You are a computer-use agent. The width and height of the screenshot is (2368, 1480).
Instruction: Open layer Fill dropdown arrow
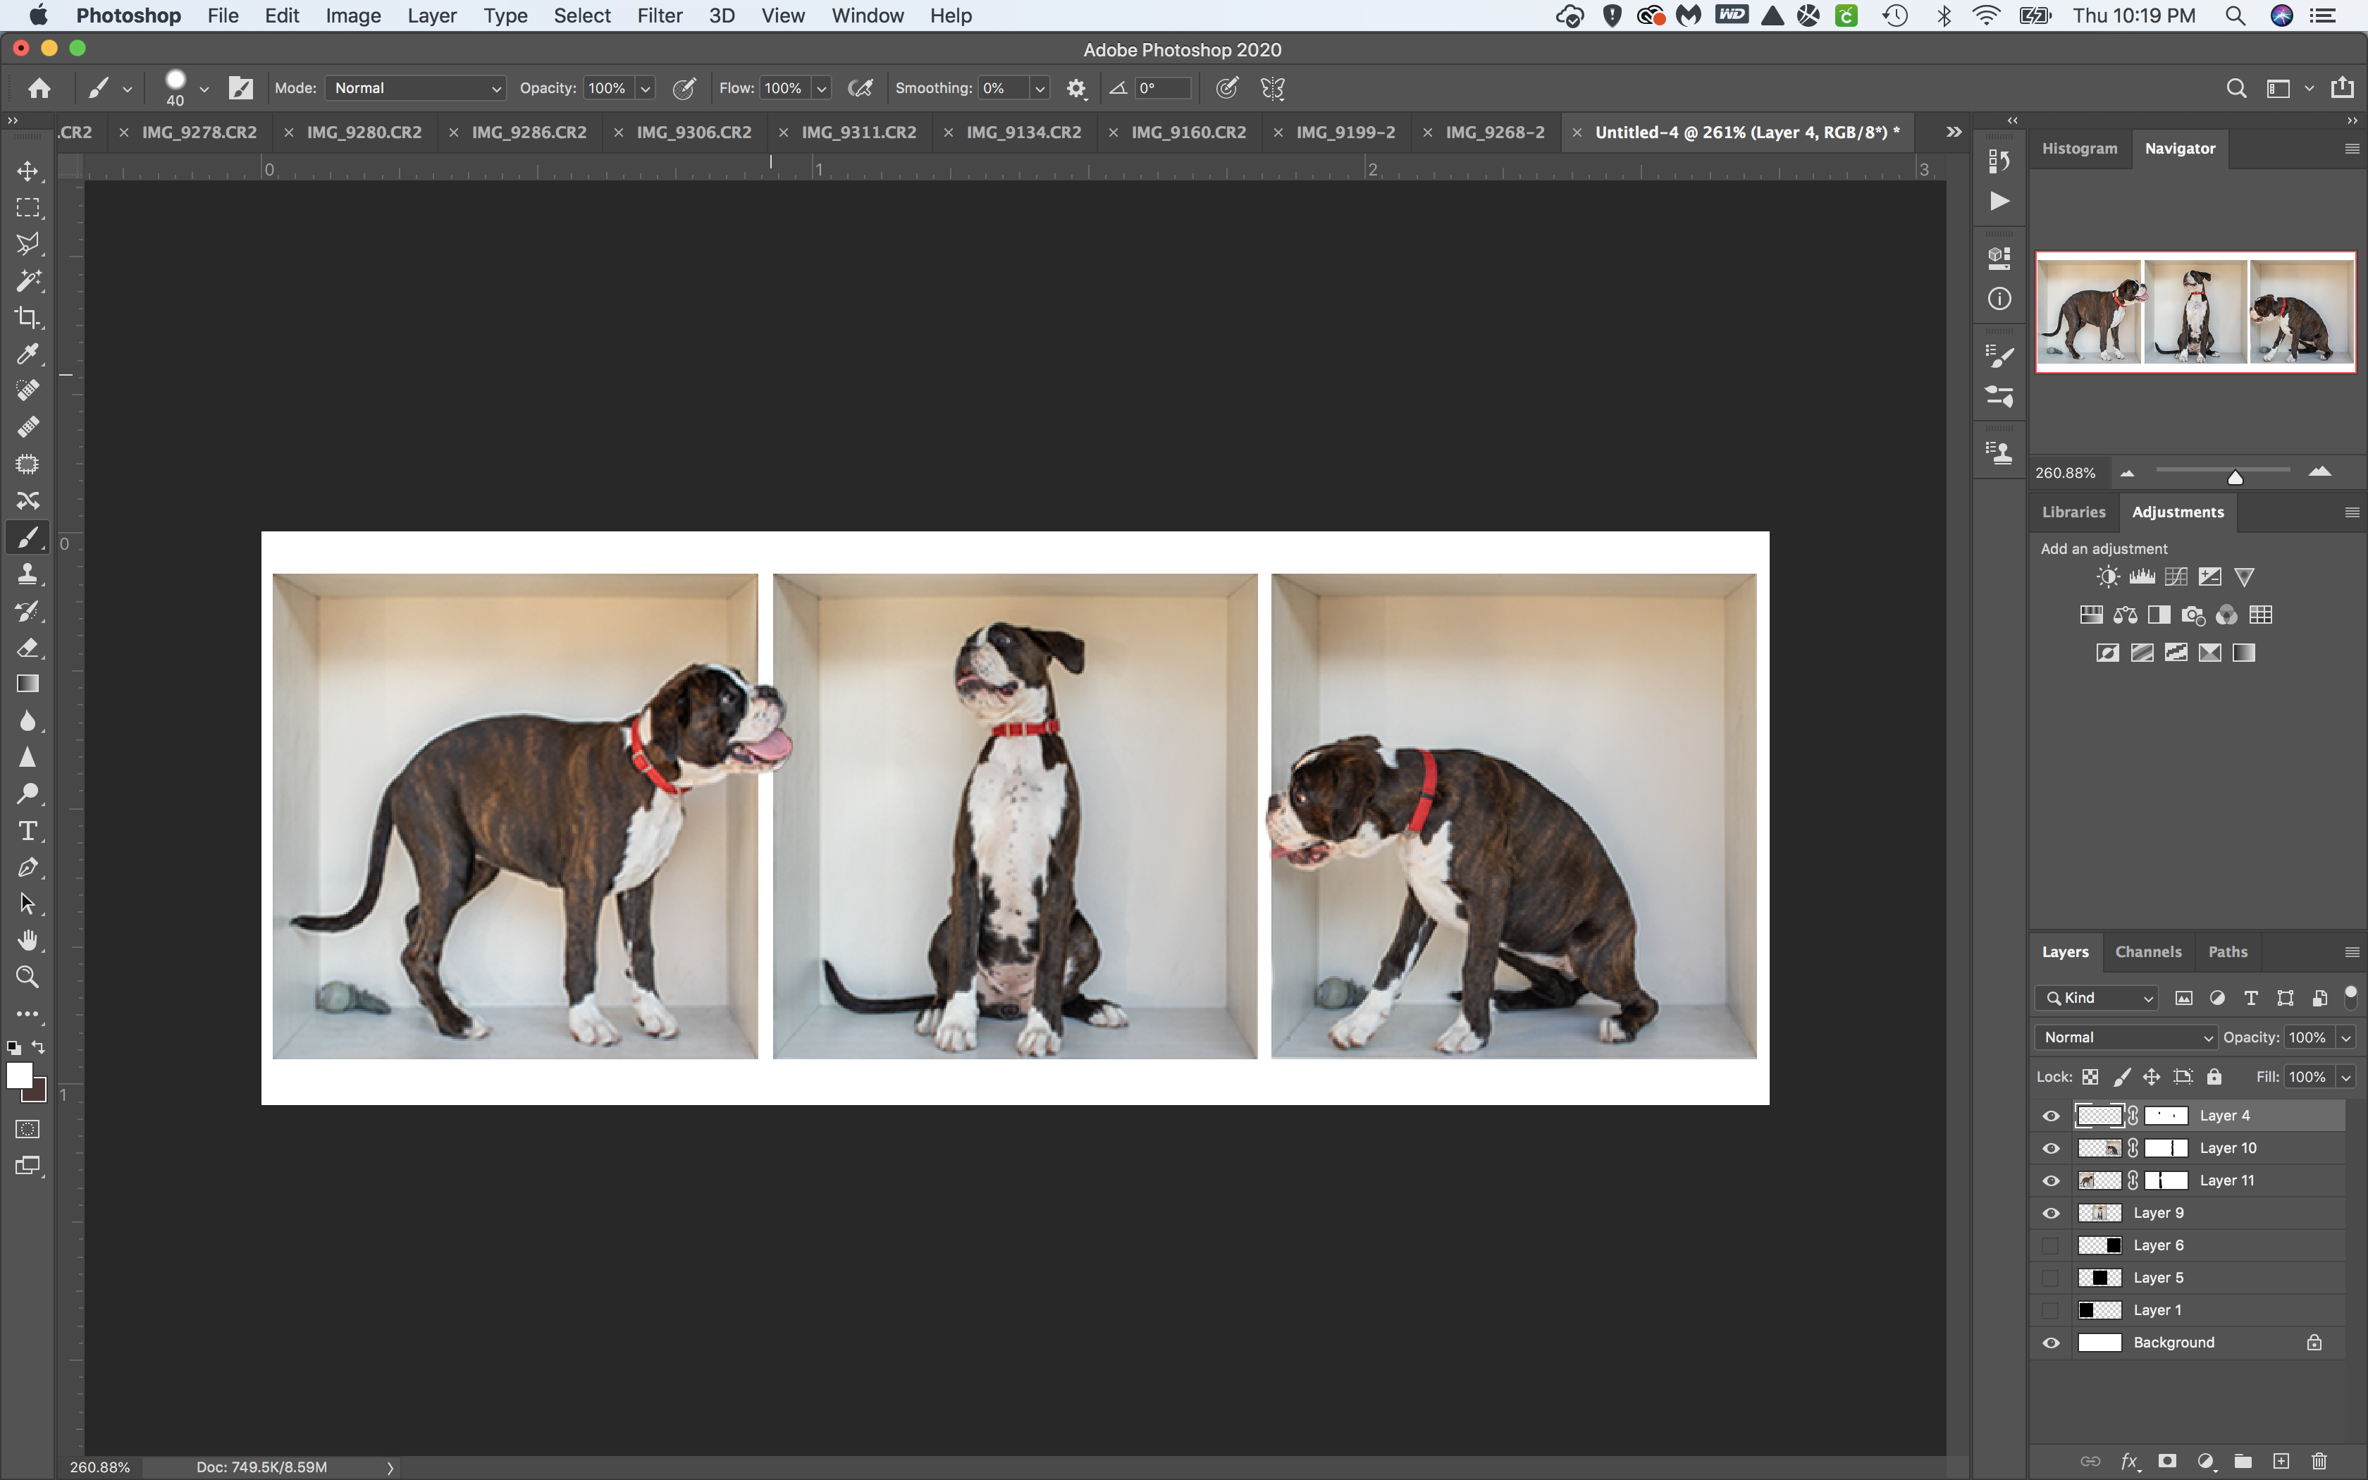(x=2345, y=1077)
